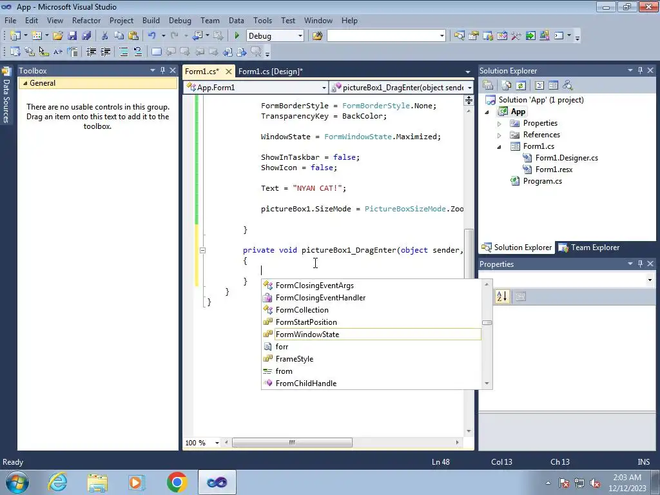Start debugging with the green play icon
The height and width of the screenshot is (495, 660).
[237, 36]
